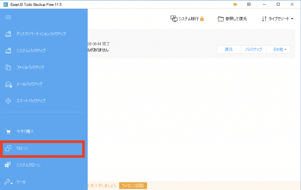The height and width of the screenshot is (190, 301).
Task: Click the File Backup documents icon
Action: coord(8,67)
